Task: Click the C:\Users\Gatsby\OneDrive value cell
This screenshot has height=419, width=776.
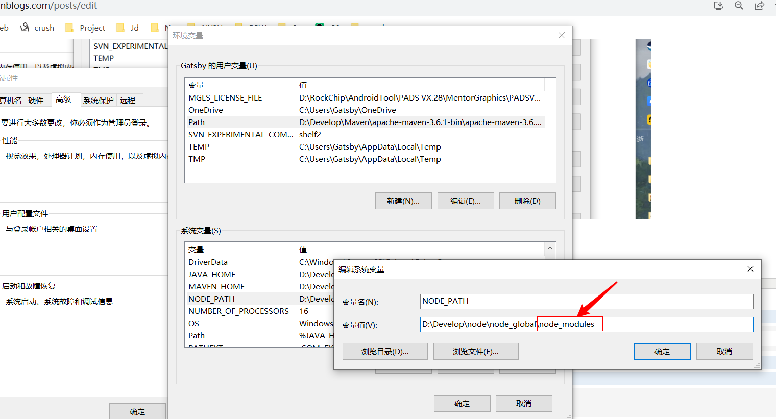Action: coord(348,110)
